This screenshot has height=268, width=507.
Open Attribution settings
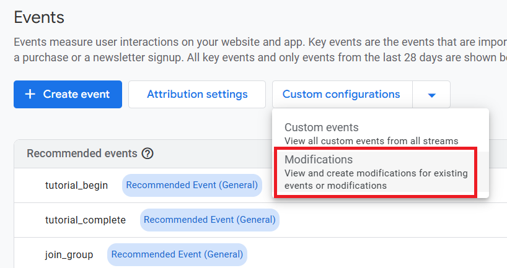[x=197, y=95]
